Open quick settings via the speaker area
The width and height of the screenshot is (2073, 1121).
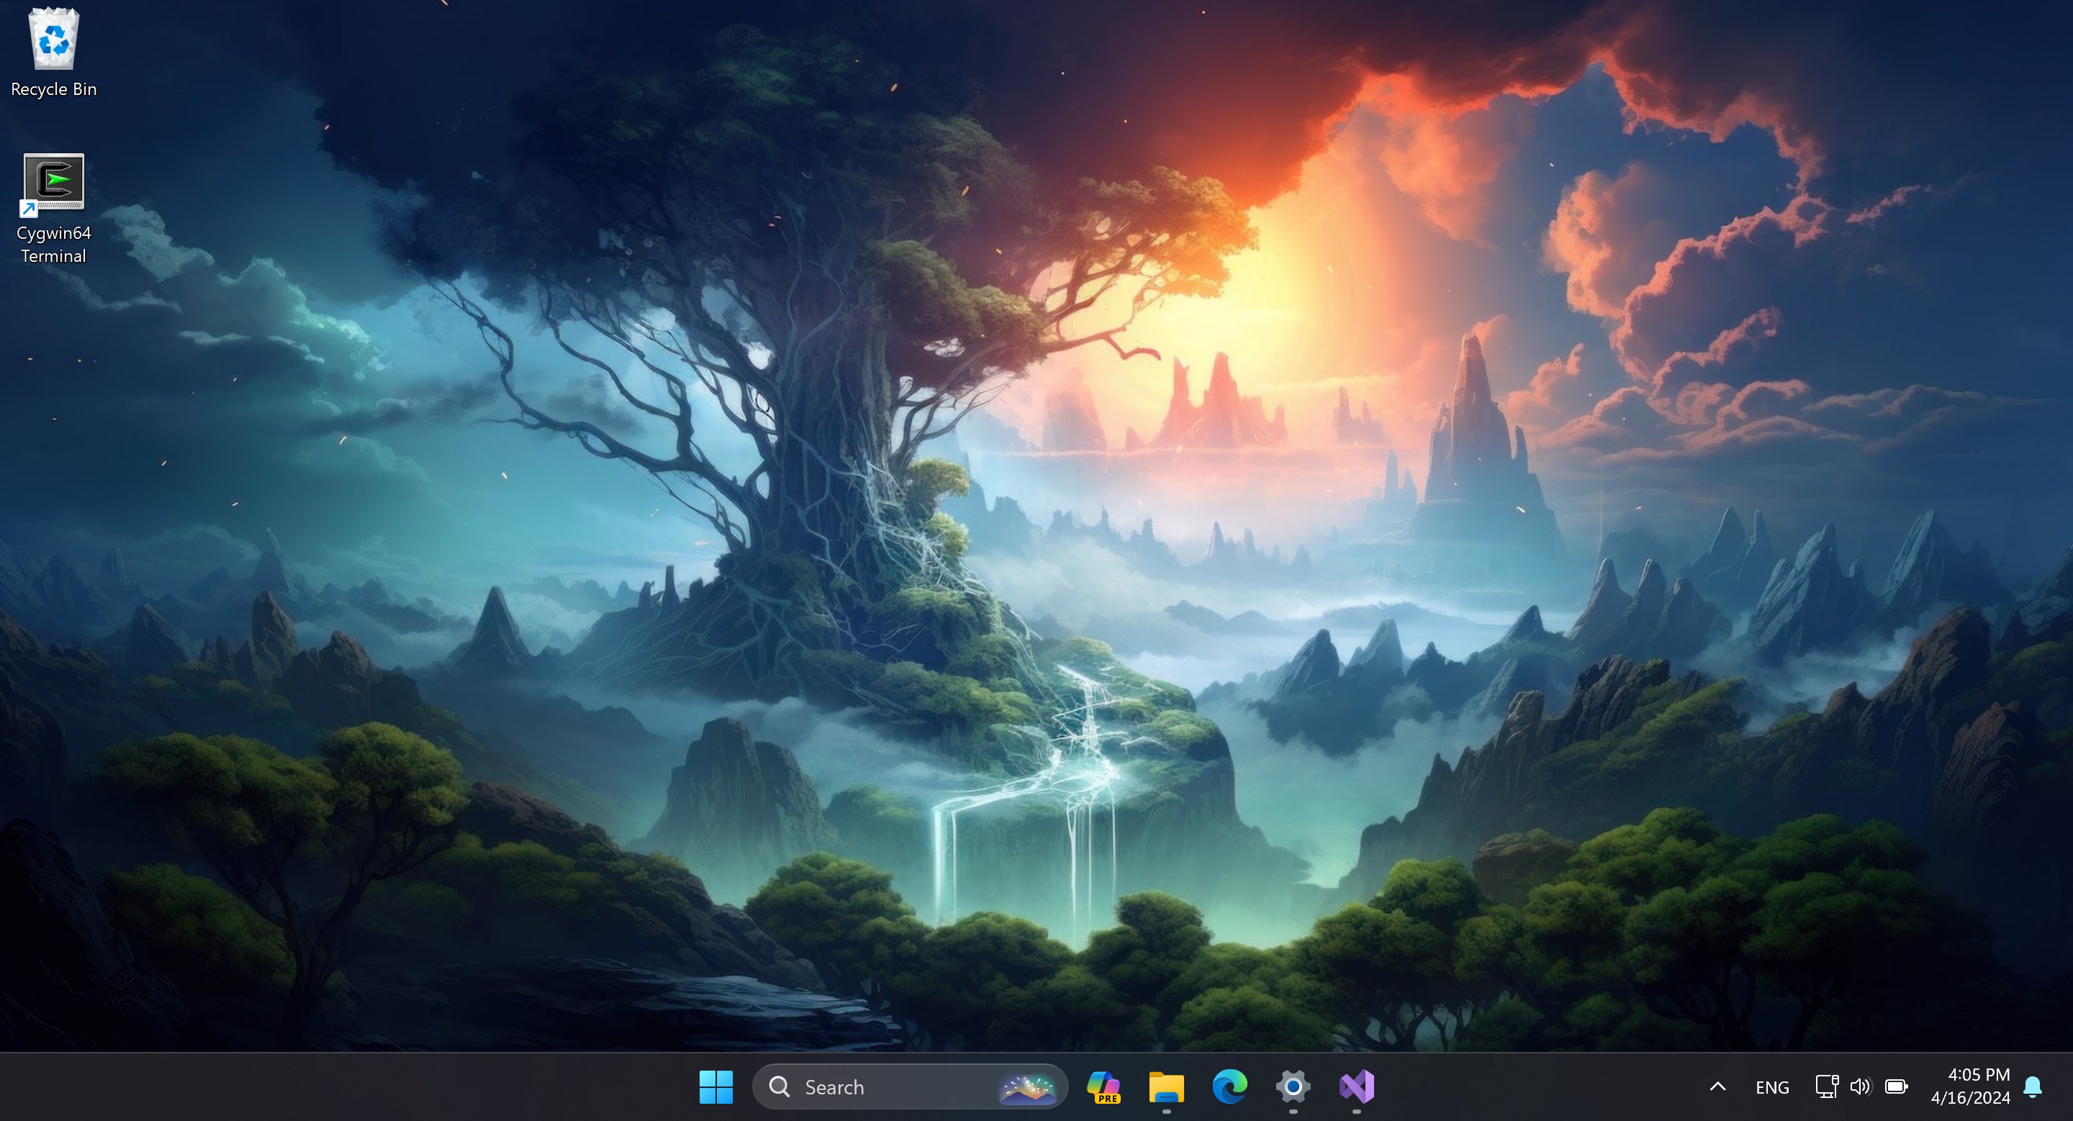[1861, 1087]
